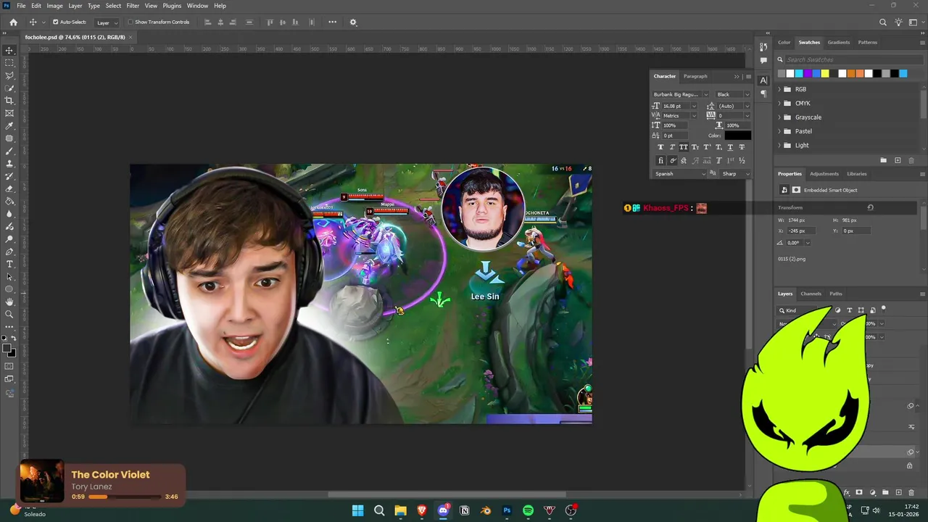The width and height of the screenshot is (928, 522).
Task: Uncheck the Auto-Select checkbox
Action: click(55, 22)
